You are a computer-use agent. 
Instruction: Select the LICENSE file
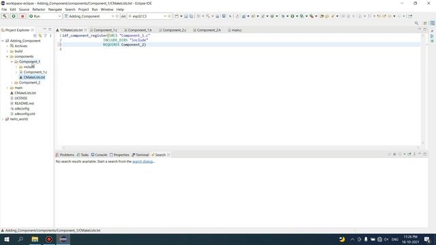tap(21, 98)
